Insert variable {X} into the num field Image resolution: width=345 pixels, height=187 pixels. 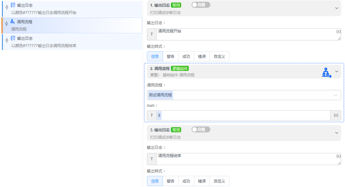click(336, 115)
